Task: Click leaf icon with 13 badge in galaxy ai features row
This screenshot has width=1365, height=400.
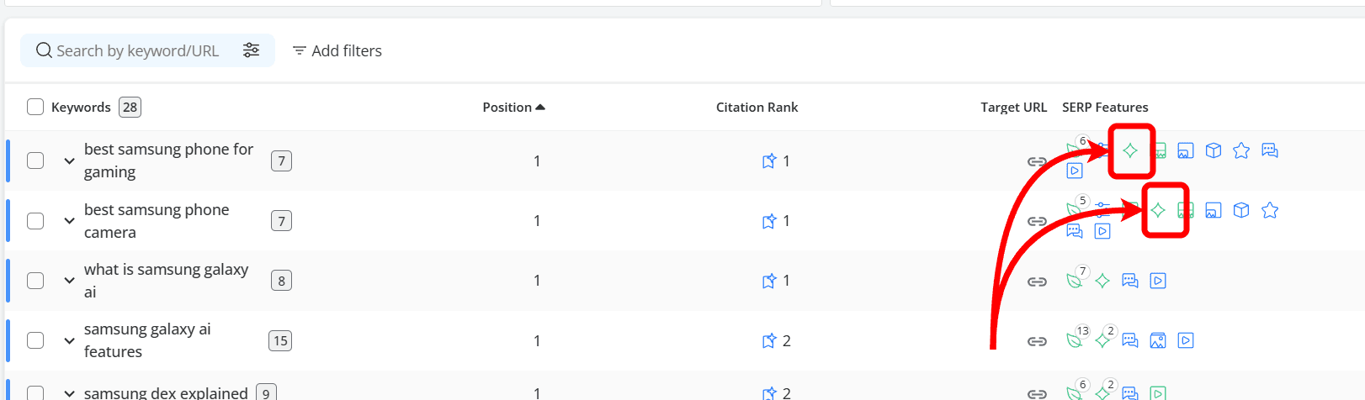Action: tap(1076, 339)
